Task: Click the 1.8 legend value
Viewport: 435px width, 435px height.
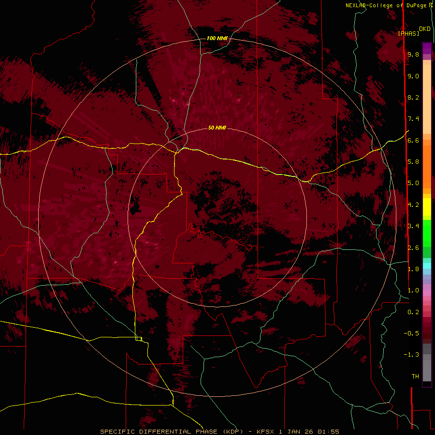Action: [413, 269]
